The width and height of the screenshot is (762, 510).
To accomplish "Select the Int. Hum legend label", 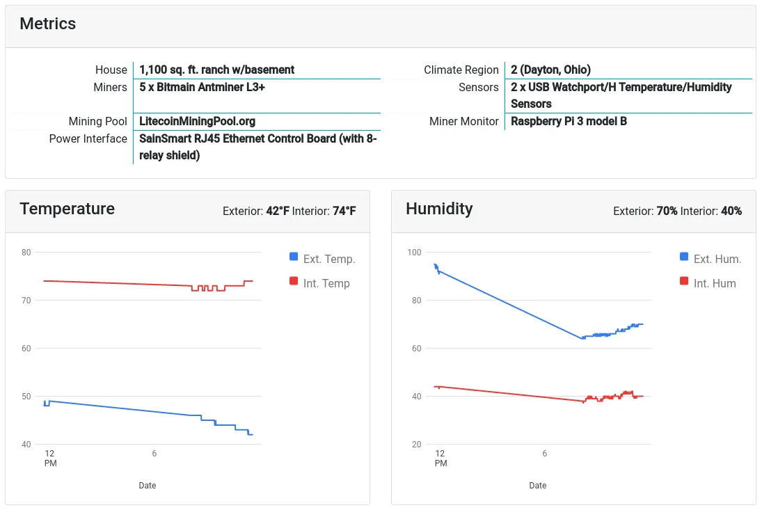I will pyautogui.click(x=715, y=283).
